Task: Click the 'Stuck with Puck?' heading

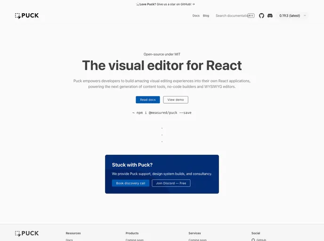Action: point(132,165)
